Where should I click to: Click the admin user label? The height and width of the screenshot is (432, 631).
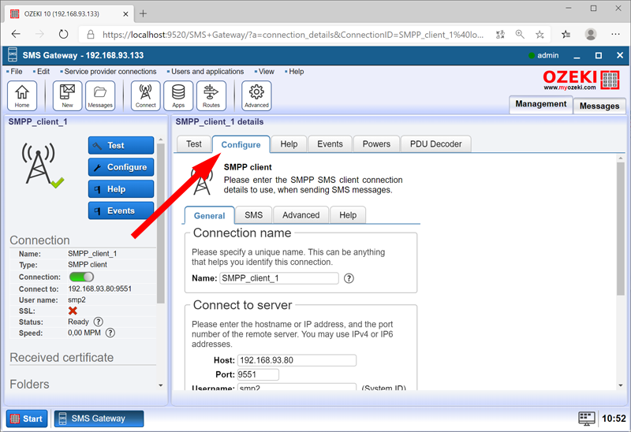click(x=547, y=55)
